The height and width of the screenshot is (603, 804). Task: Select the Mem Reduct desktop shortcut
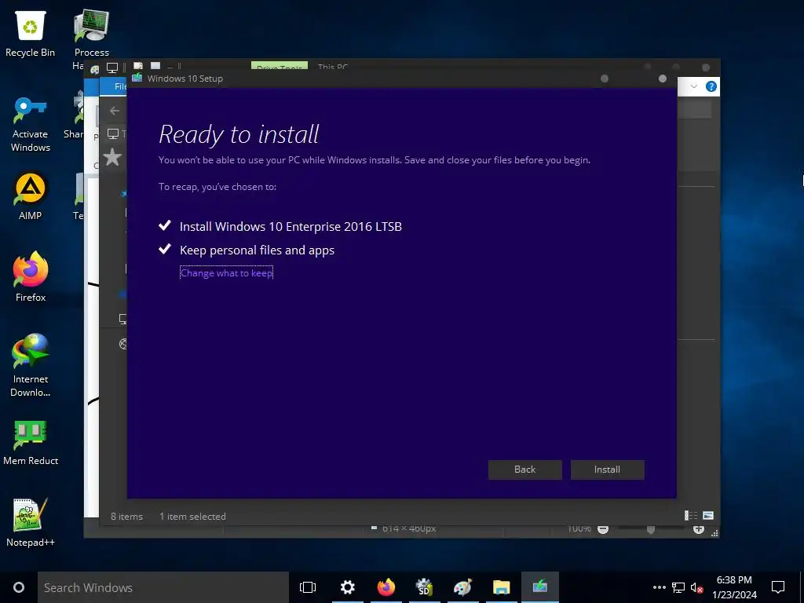(x=31, y=443)
